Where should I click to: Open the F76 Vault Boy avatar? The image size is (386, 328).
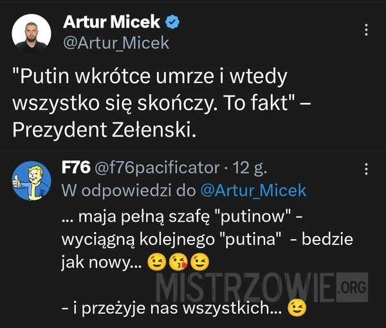point(32,180)
